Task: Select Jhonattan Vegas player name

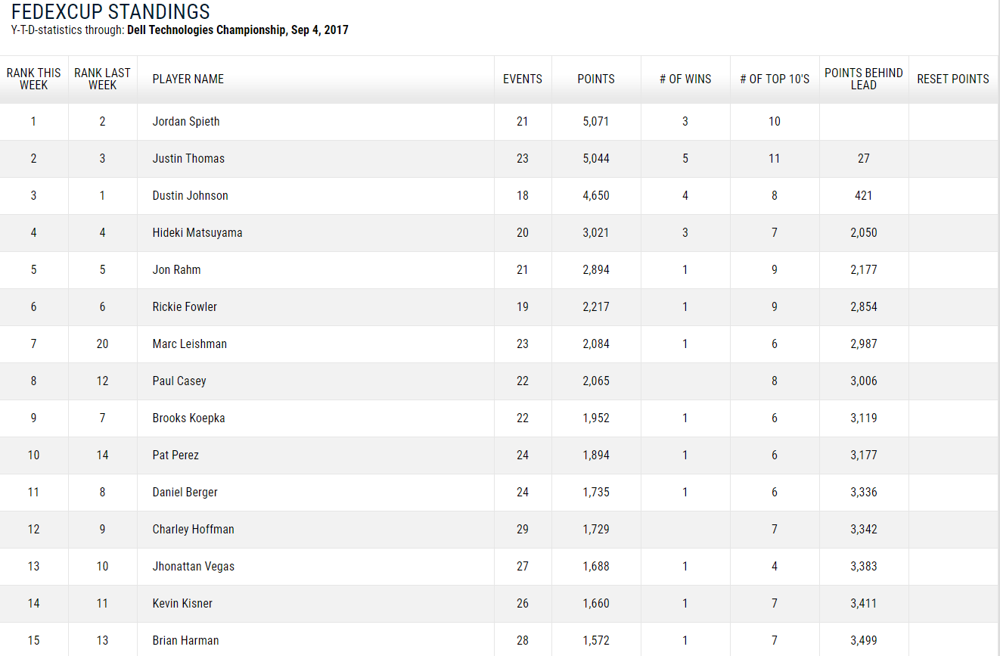Action: (193, 567)
